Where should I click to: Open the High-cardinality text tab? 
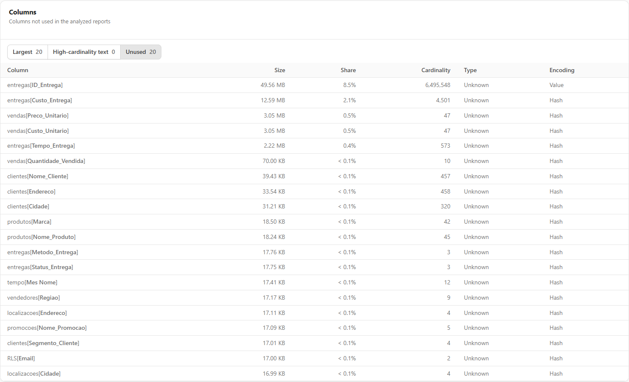pyautogui.click(x=84, y=52)
